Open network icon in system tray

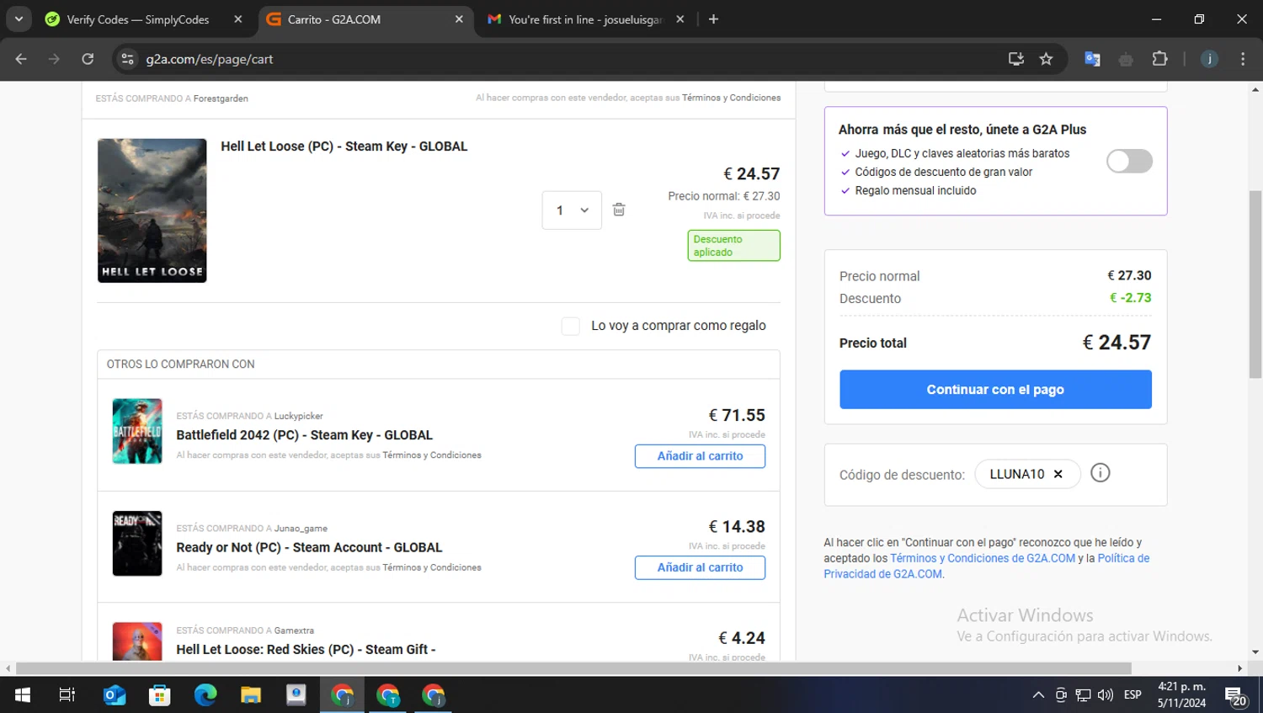(1083, 694)
